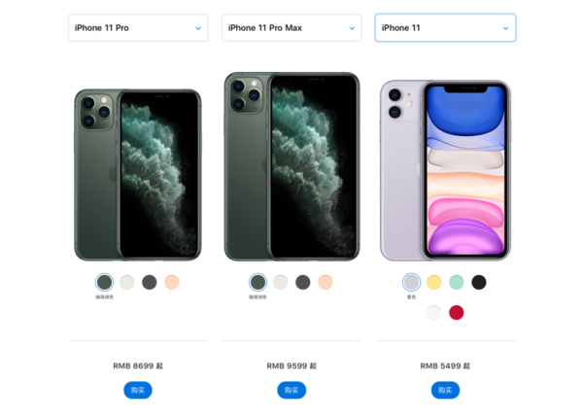Screen dimensions: 583x420
Task: Open the iPhone 11 Pro Max model dropdown
Action: (291, 28)
